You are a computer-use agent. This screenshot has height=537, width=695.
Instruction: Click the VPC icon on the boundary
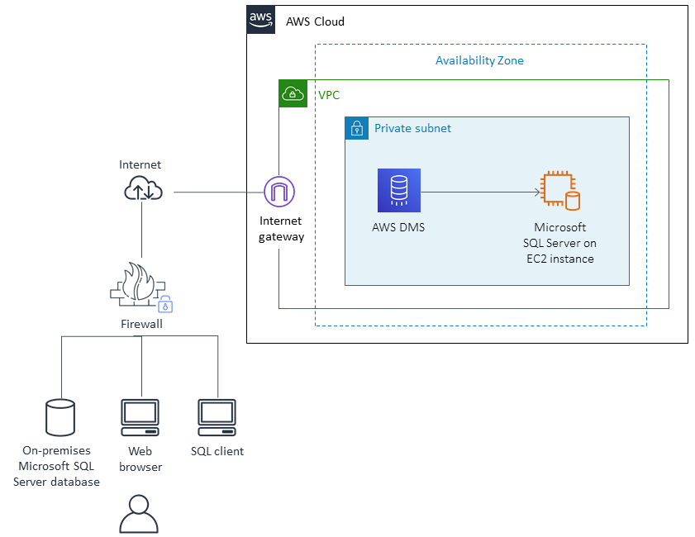[293, 93]
